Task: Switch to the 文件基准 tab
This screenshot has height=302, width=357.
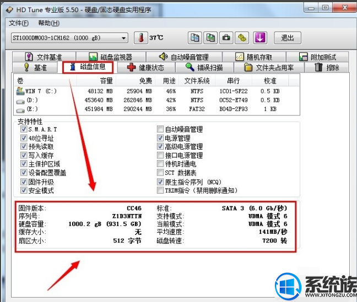Action: (44, 57)
